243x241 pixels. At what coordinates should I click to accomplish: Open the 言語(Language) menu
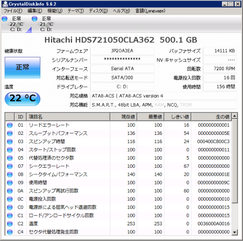click(x=150, y=11)
